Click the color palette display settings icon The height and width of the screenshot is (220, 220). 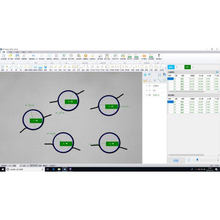coord(71,55)
